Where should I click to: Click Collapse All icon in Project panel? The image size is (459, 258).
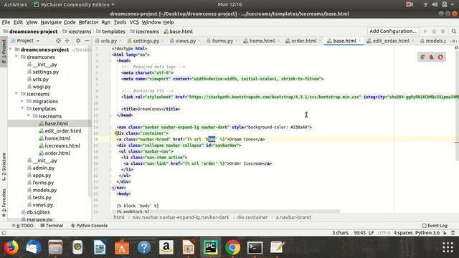67,41
